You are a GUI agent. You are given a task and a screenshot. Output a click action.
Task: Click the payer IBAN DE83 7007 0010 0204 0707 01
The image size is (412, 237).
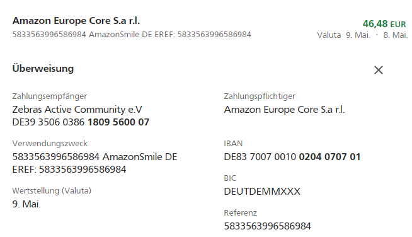(292, 157)
